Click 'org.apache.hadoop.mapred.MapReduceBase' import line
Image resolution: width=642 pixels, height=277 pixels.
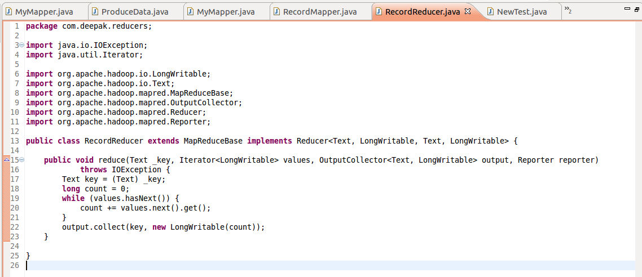[129, 93]
